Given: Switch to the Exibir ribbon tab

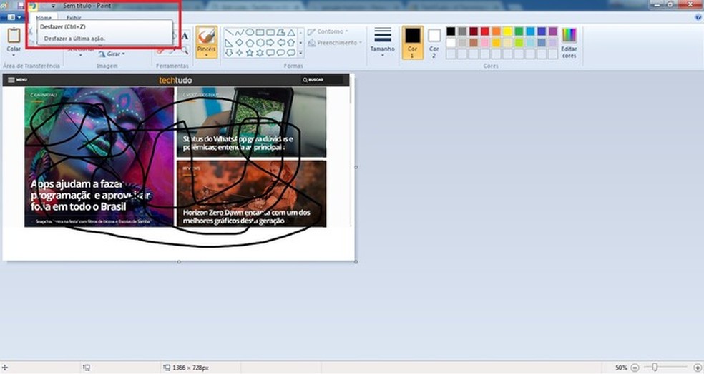Looking at the screenshot, I should tap(74, 18).
